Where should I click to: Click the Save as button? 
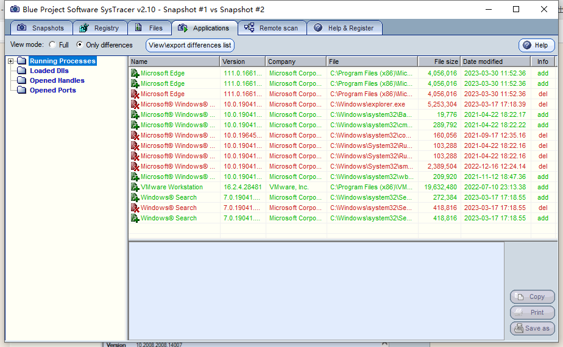click(532, 328)
